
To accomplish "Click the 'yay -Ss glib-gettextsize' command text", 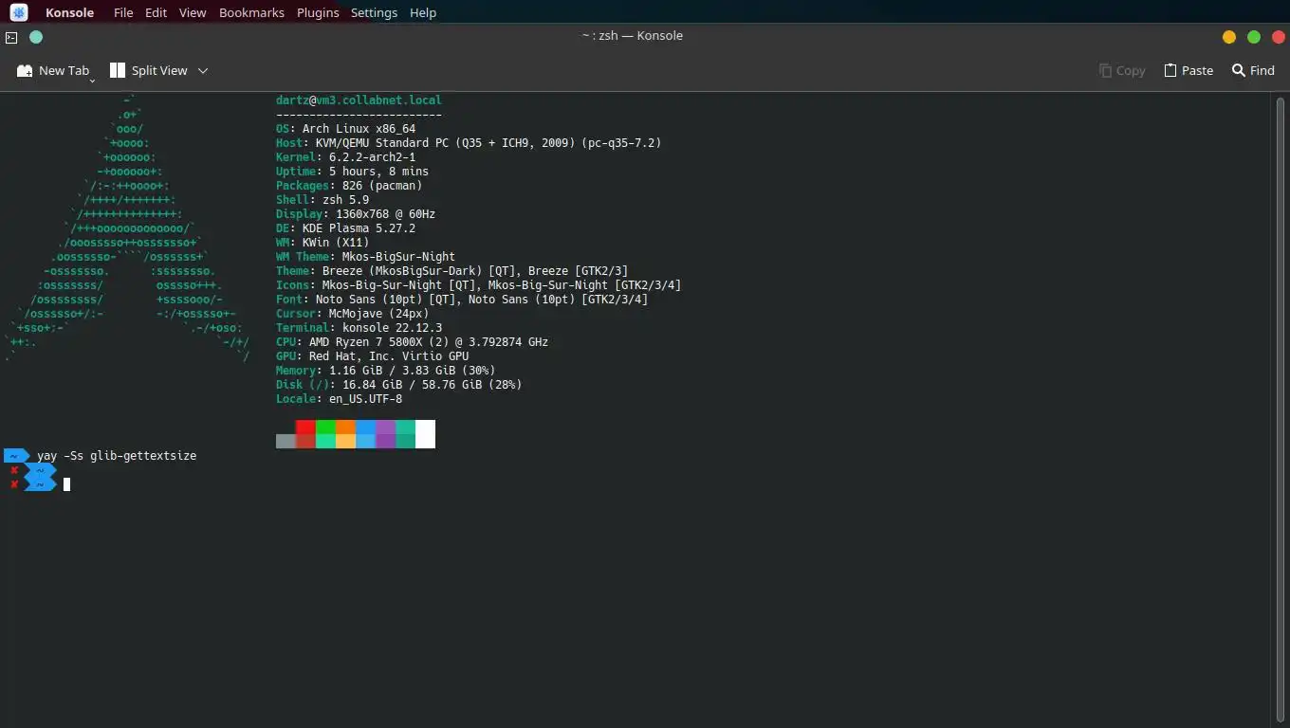I will pyautogui.click(x=117, y=456).
